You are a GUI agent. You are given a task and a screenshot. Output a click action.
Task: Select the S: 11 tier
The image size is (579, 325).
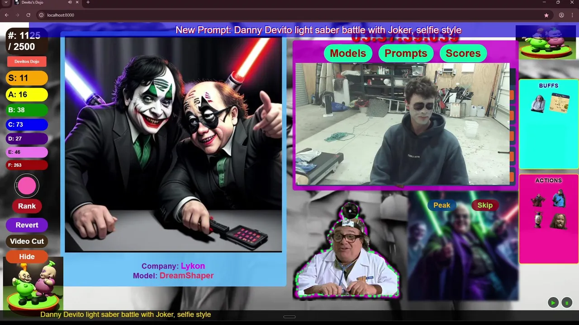click(x=27, y=78)
